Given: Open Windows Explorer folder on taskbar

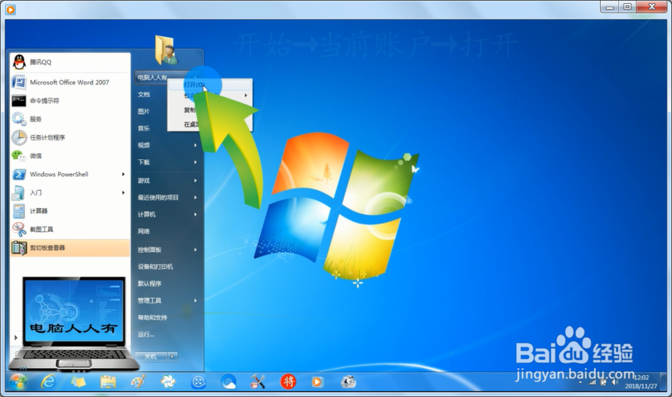Looking at the screenshot, I should [x=108, y=382].
